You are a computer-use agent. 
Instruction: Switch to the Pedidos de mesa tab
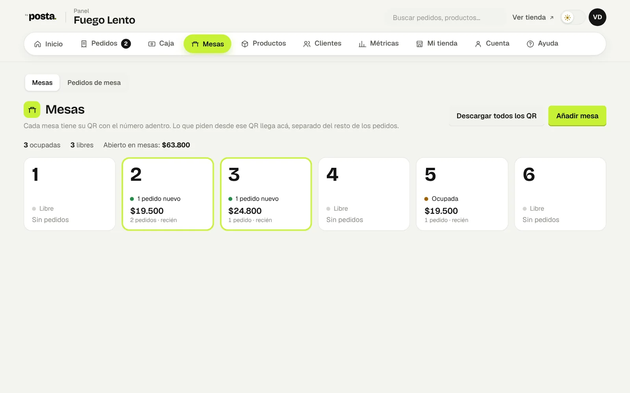(x=94, y=83)
